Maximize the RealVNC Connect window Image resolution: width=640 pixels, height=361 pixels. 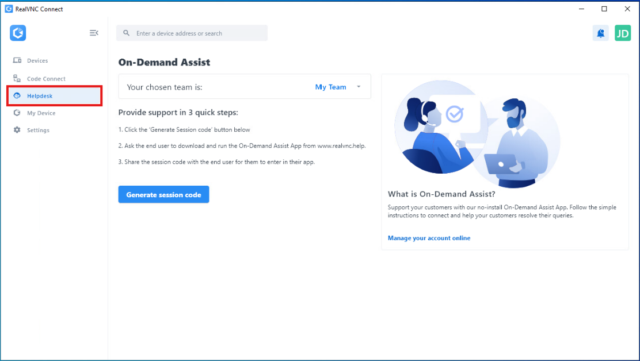point(604,9)
